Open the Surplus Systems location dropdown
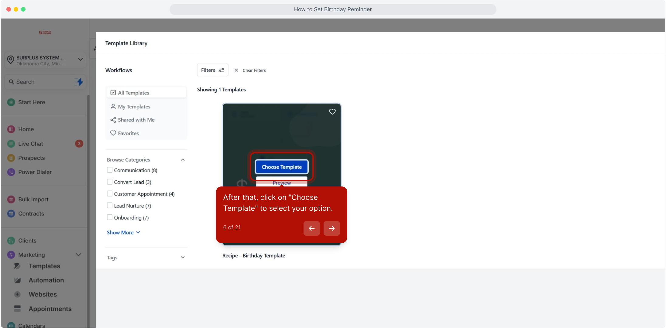666x328 pixels. pos(80,60)
